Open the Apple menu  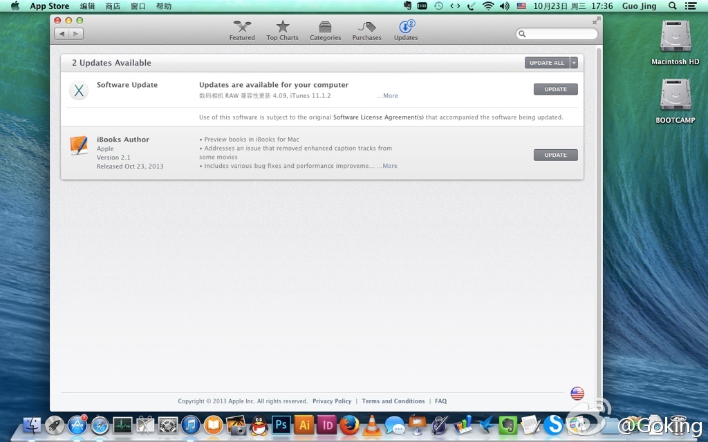(x=15, y=6)
